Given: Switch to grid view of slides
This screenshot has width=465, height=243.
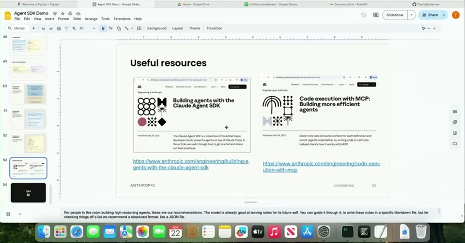Looking at the screenshot, I should [x=8, y=214].
